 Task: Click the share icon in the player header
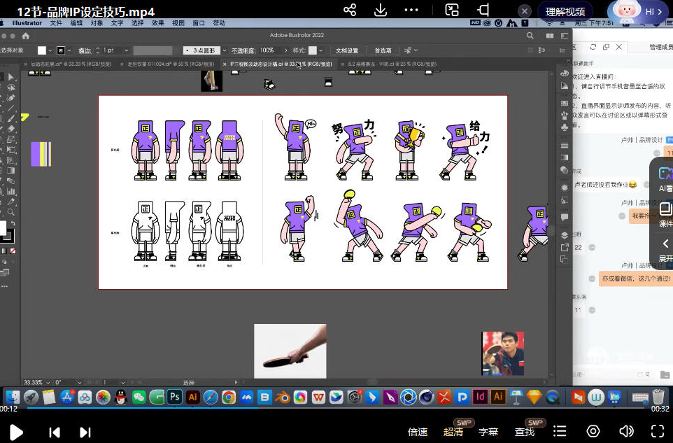pyautogui.click(x=350, y=10)
